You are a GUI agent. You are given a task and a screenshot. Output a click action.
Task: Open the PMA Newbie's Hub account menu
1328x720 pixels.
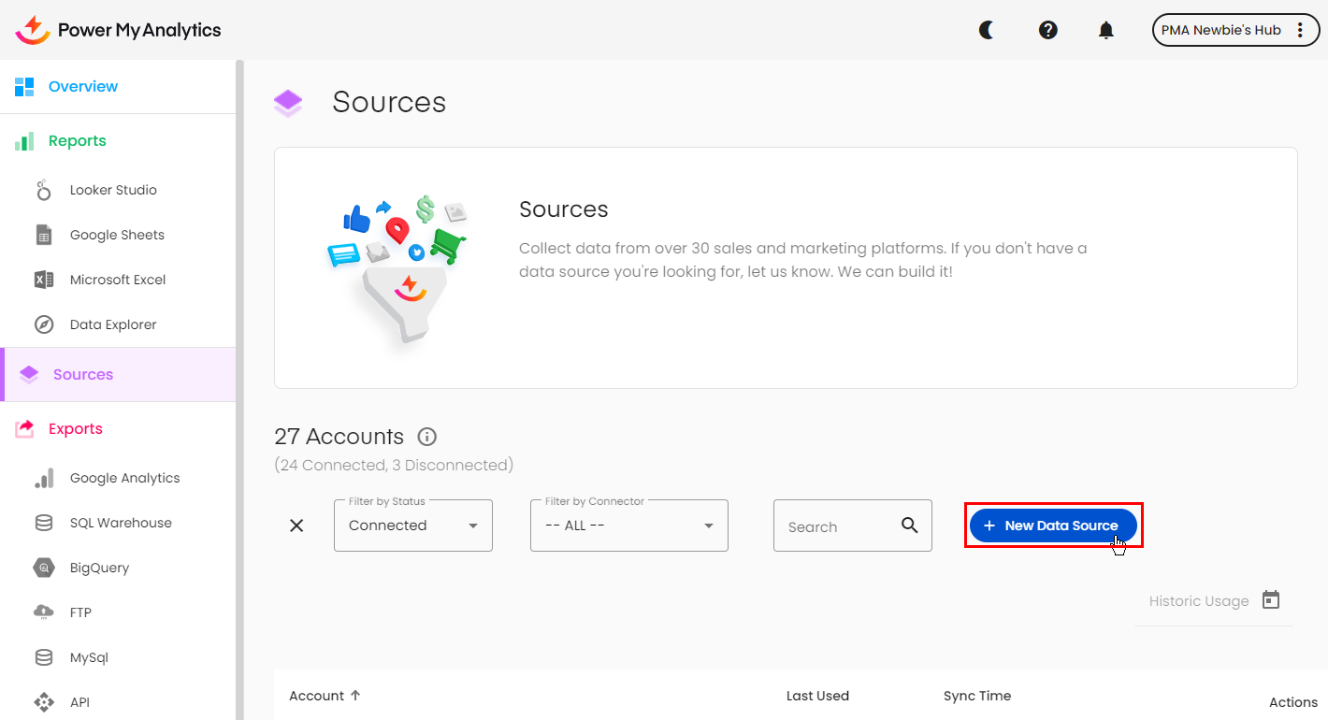pyautogui.click(x=1234, y=30)
